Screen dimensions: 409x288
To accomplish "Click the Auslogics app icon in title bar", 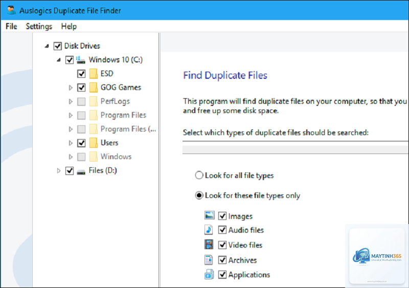I will coord(11,10).
